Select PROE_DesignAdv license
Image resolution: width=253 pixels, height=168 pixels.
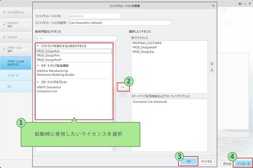pos(74,51)
